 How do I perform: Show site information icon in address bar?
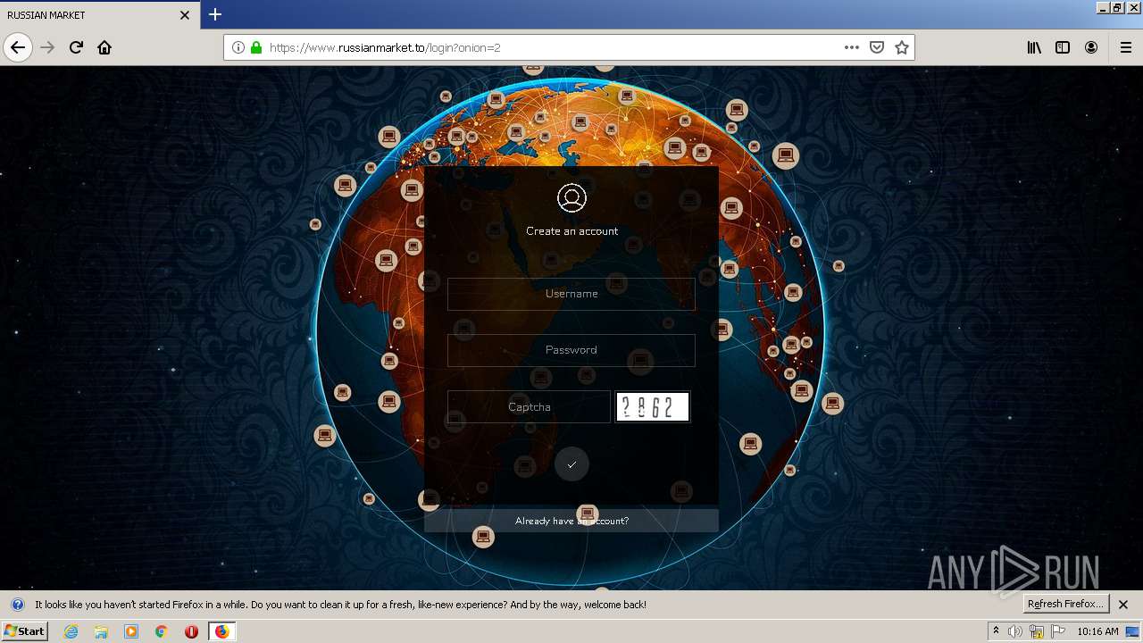pyautogui.click(x=238, y=47)
